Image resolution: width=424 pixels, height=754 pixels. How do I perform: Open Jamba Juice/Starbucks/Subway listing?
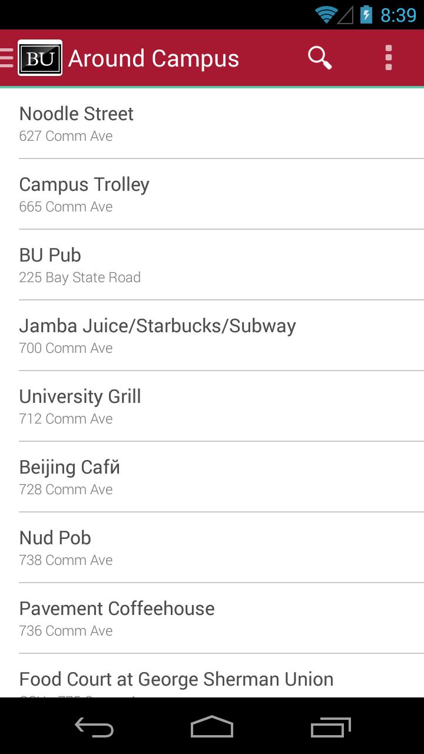point(212,336)
